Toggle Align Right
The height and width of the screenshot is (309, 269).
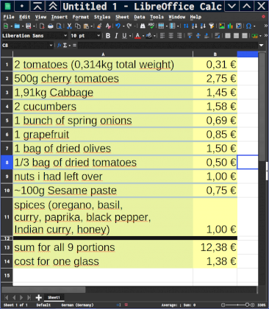[179, 36]
